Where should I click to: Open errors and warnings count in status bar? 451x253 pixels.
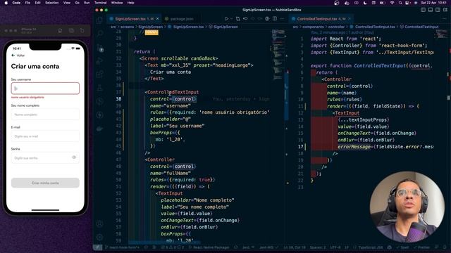pyautogui.click(x=172, y=247)
